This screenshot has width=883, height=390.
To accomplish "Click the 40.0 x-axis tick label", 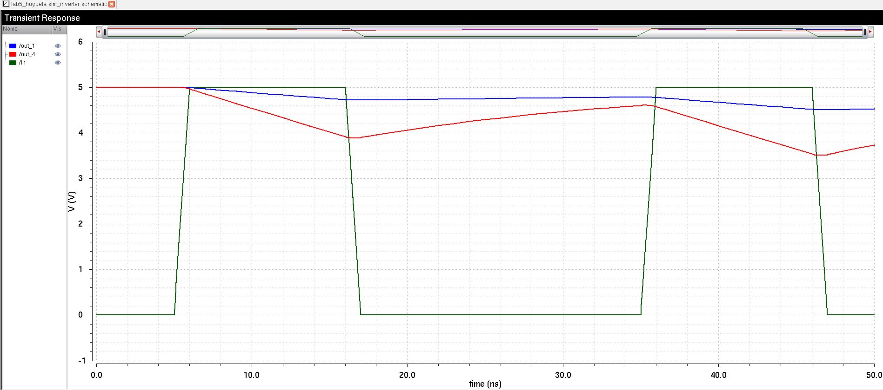I will (x=719, y=375).
